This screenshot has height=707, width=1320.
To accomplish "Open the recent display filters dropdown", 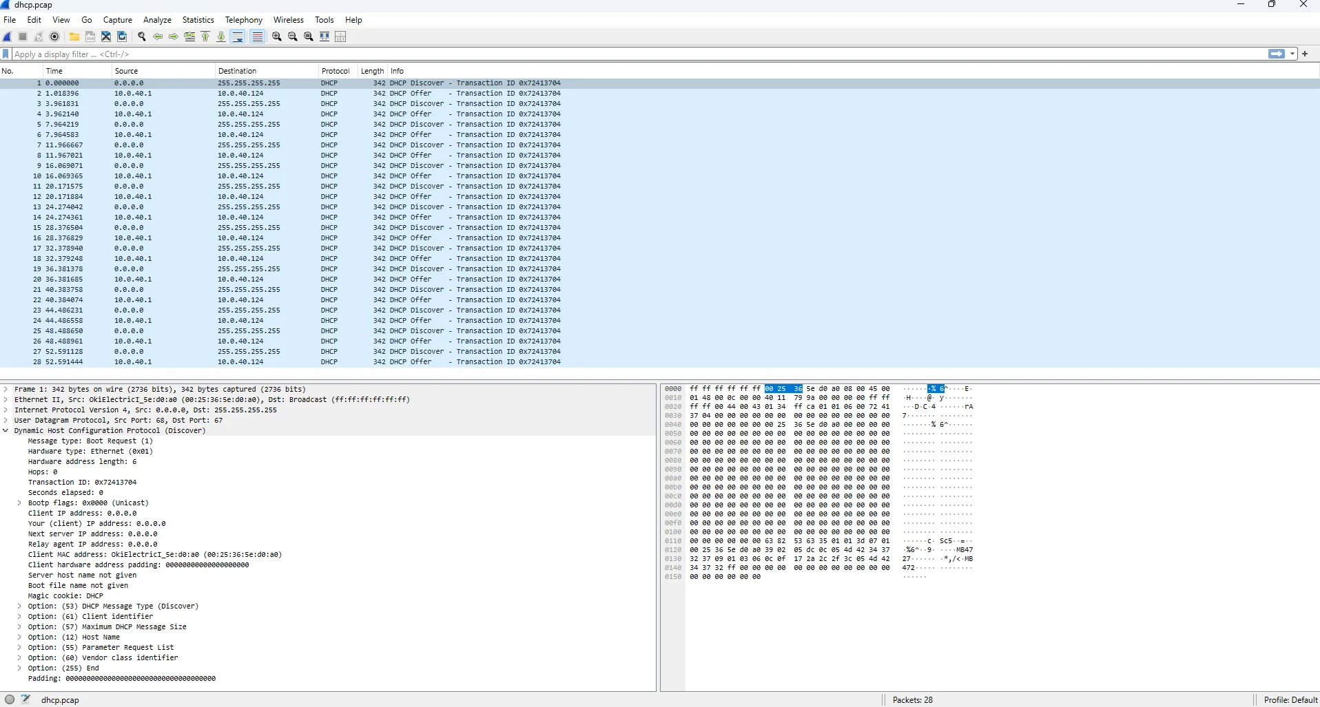I will click(1292, 54).
